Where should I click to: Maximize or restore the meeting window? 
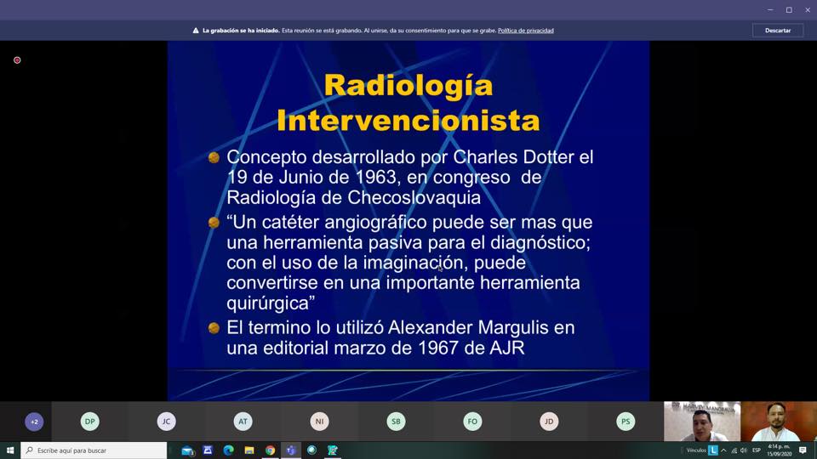[789, 10]
